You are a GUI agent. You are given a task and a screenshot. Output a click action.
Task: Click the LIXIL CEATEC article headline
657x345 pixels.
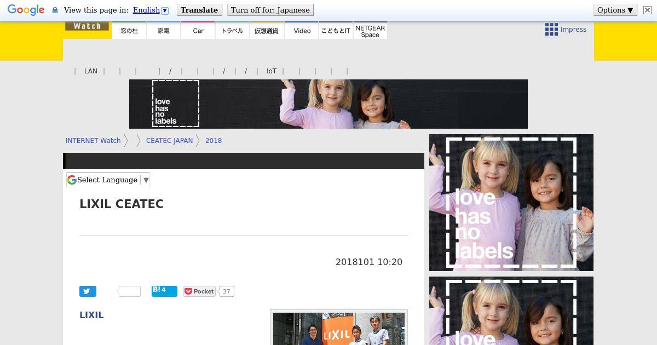[x=122, y=204]
